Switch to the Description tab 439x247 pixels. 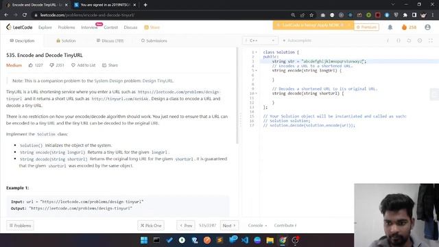click(x=22, y=40)
